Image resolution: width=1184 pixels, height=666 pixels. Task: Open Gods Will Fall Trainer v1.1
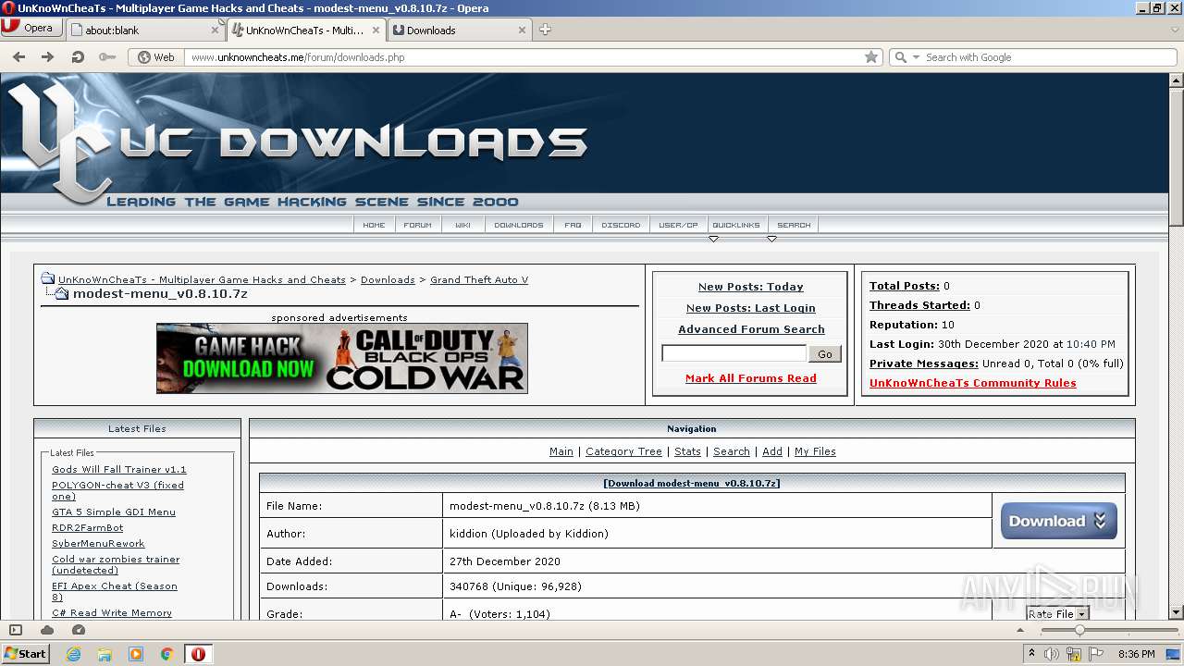click(119, 469)
